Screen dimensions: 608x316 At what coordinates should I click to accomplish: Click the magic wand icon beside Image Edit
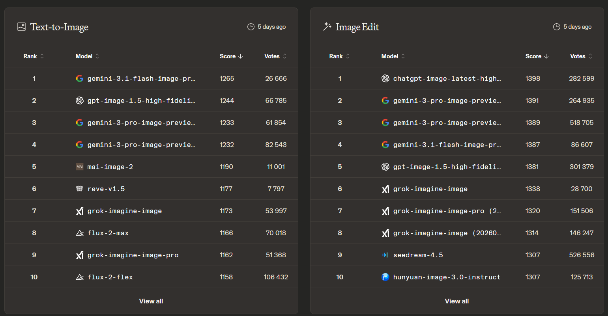click(327, 27)
